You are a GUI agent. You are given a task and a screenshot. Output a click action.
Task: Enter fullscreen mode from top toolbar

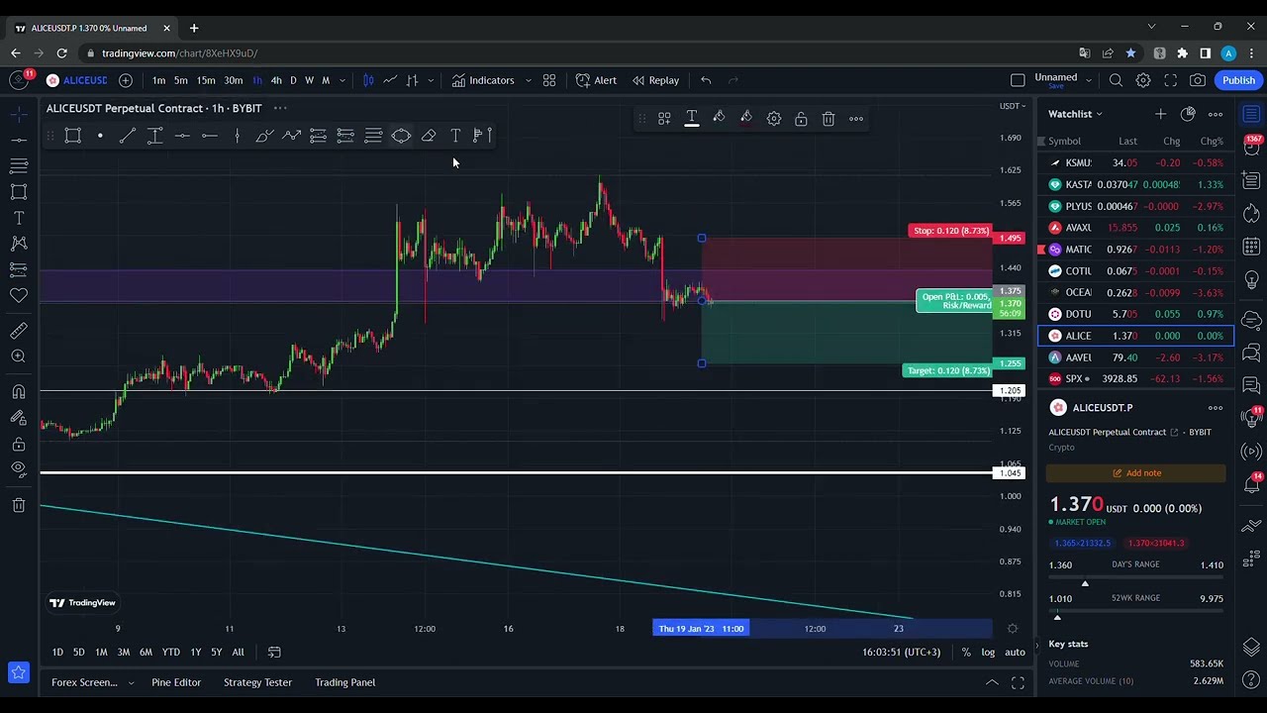(1170, 80)
